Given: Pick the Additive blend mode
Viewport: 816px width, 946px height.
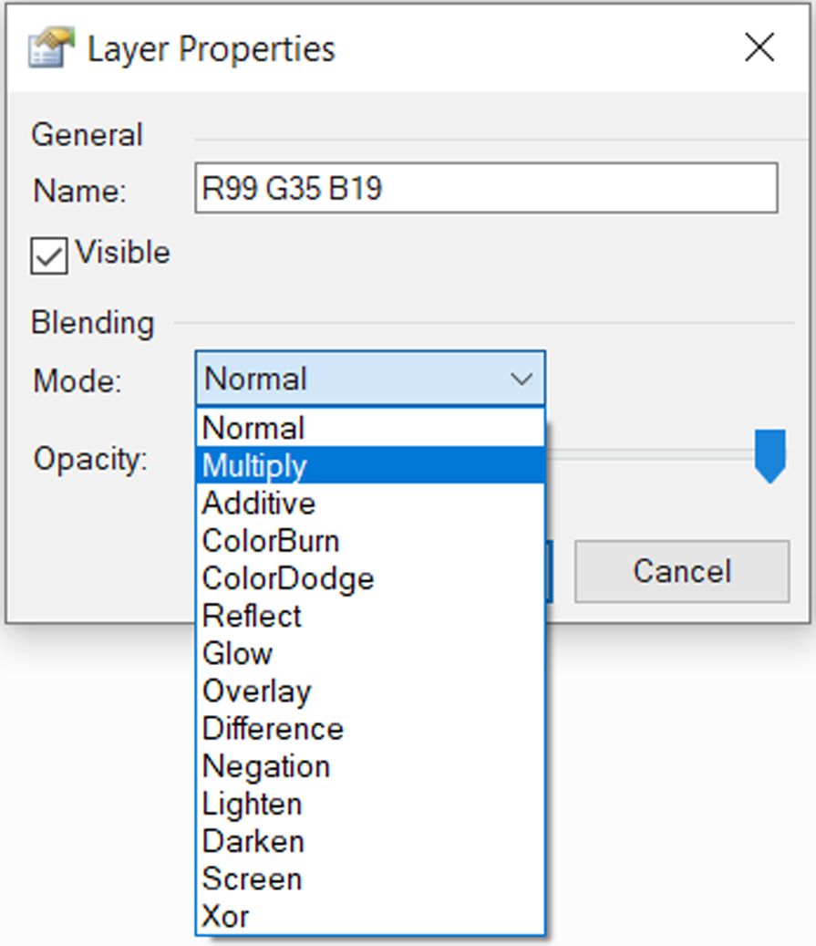Looking at the screenshot, I should [370, 504].
